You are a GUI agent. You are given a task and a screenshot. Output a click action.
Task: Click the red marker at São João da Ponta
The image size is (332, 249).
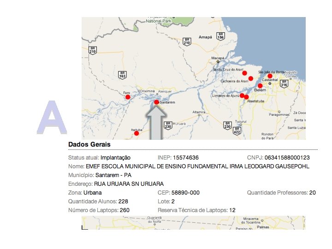270,76
